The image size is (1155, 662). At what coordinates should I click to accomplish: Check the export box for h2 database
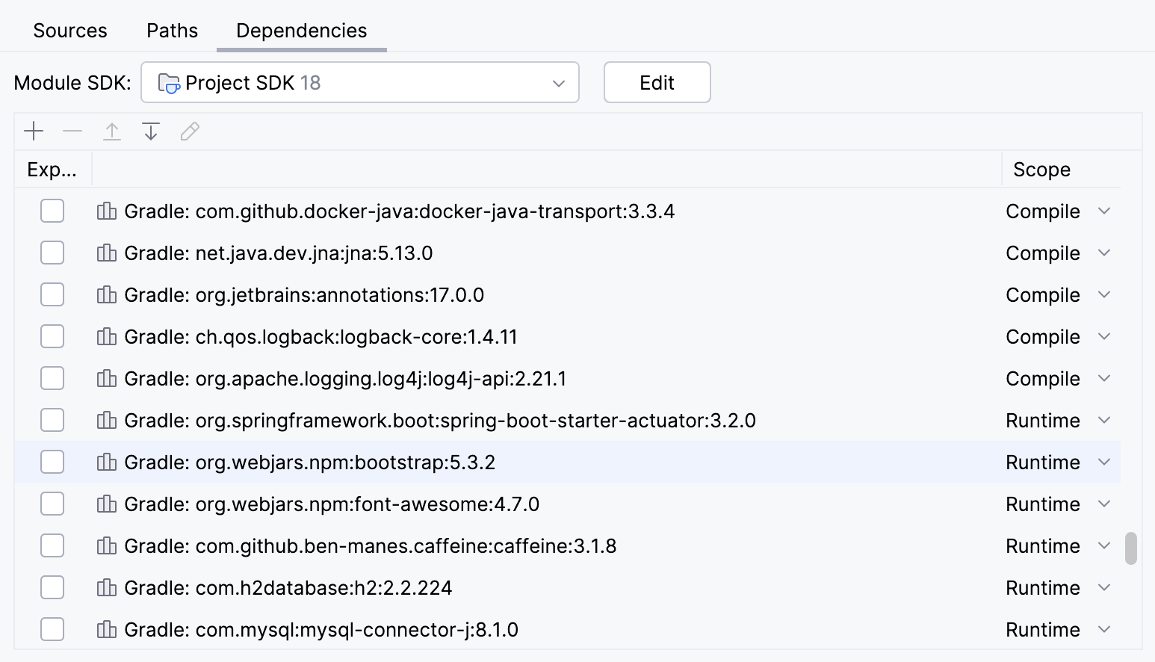pyautogui.click(x=52, y=587)
